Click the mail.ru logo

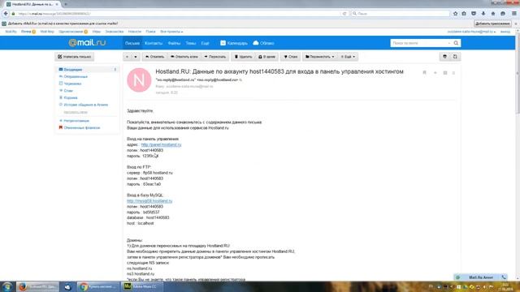click(x=87, y=43)
